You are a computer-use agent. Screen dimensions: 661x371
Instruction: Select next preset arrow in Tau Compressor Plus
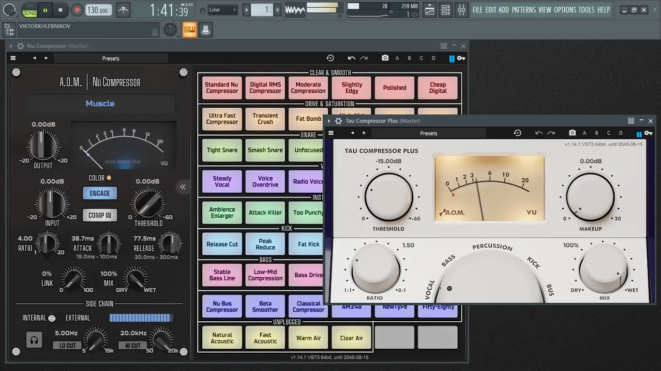point(364,133)
